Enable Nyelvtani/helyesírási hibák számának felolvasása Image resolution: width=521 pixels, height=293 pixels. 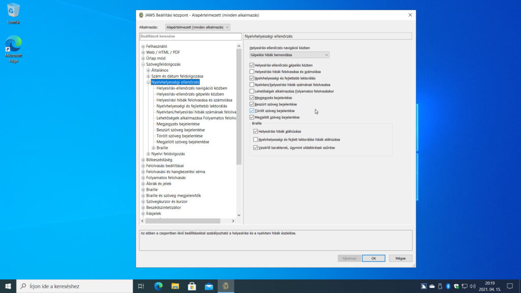[251, 85]
